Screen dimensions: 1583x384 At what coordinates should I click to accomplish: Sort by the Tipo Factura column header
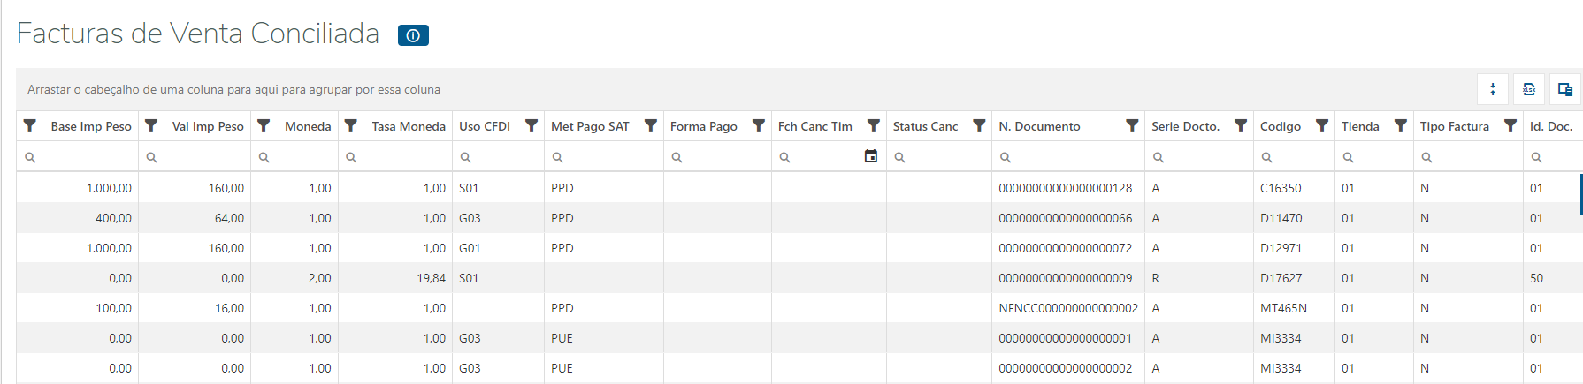point(1454,126)
